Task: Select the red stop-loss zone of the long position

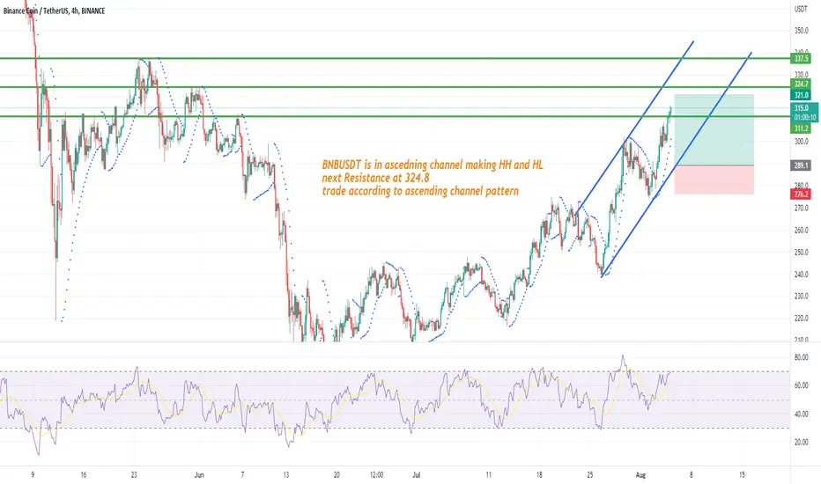Action: [714, 180]
